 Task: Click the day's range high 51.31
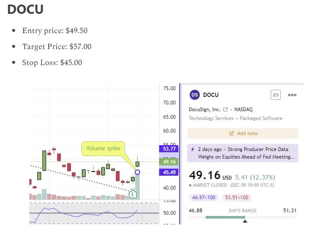[x=290, y=211]
